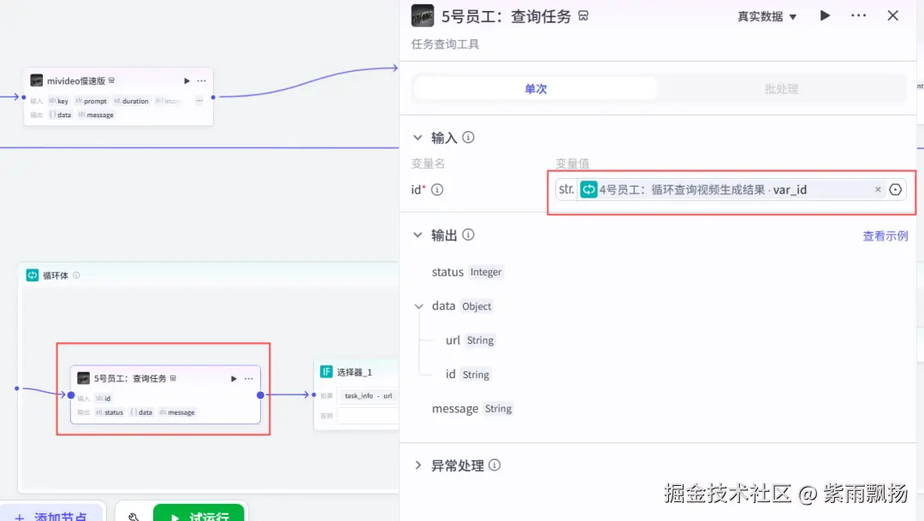Collapse the 输出 section
The image size is (924, 521).
(x=418, y=234)
